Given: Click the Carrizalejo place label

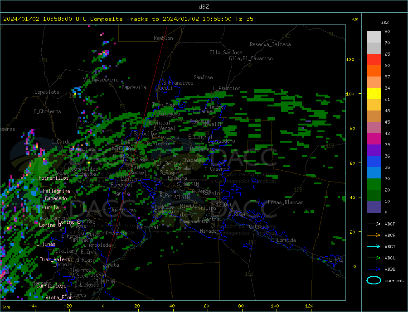Looking at the screenshot, I should (x=52, y=286).
